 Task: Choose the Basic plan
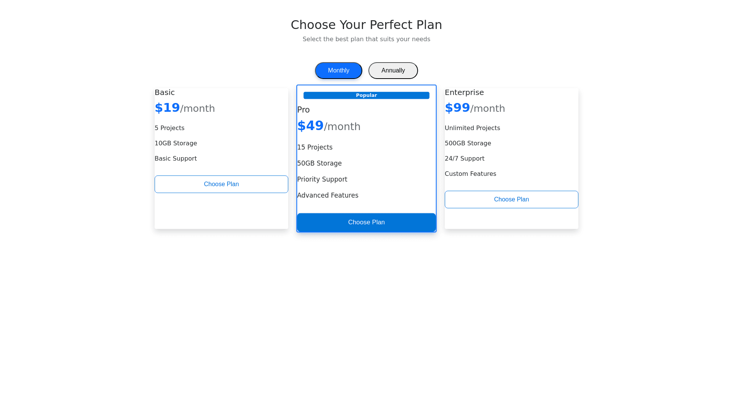(221, 184)
